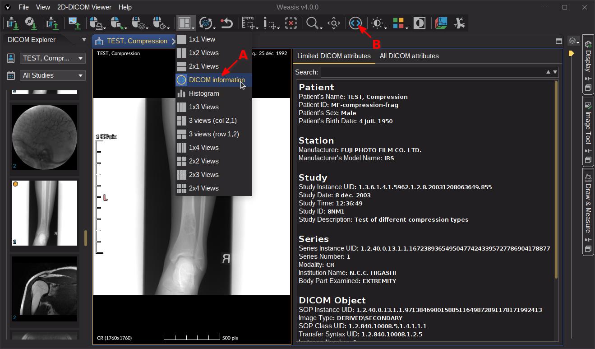Open the 2D-DICOM Viewer menu
Image resolution: width=595 pixels, height=349 pixels.
[84, 7]
